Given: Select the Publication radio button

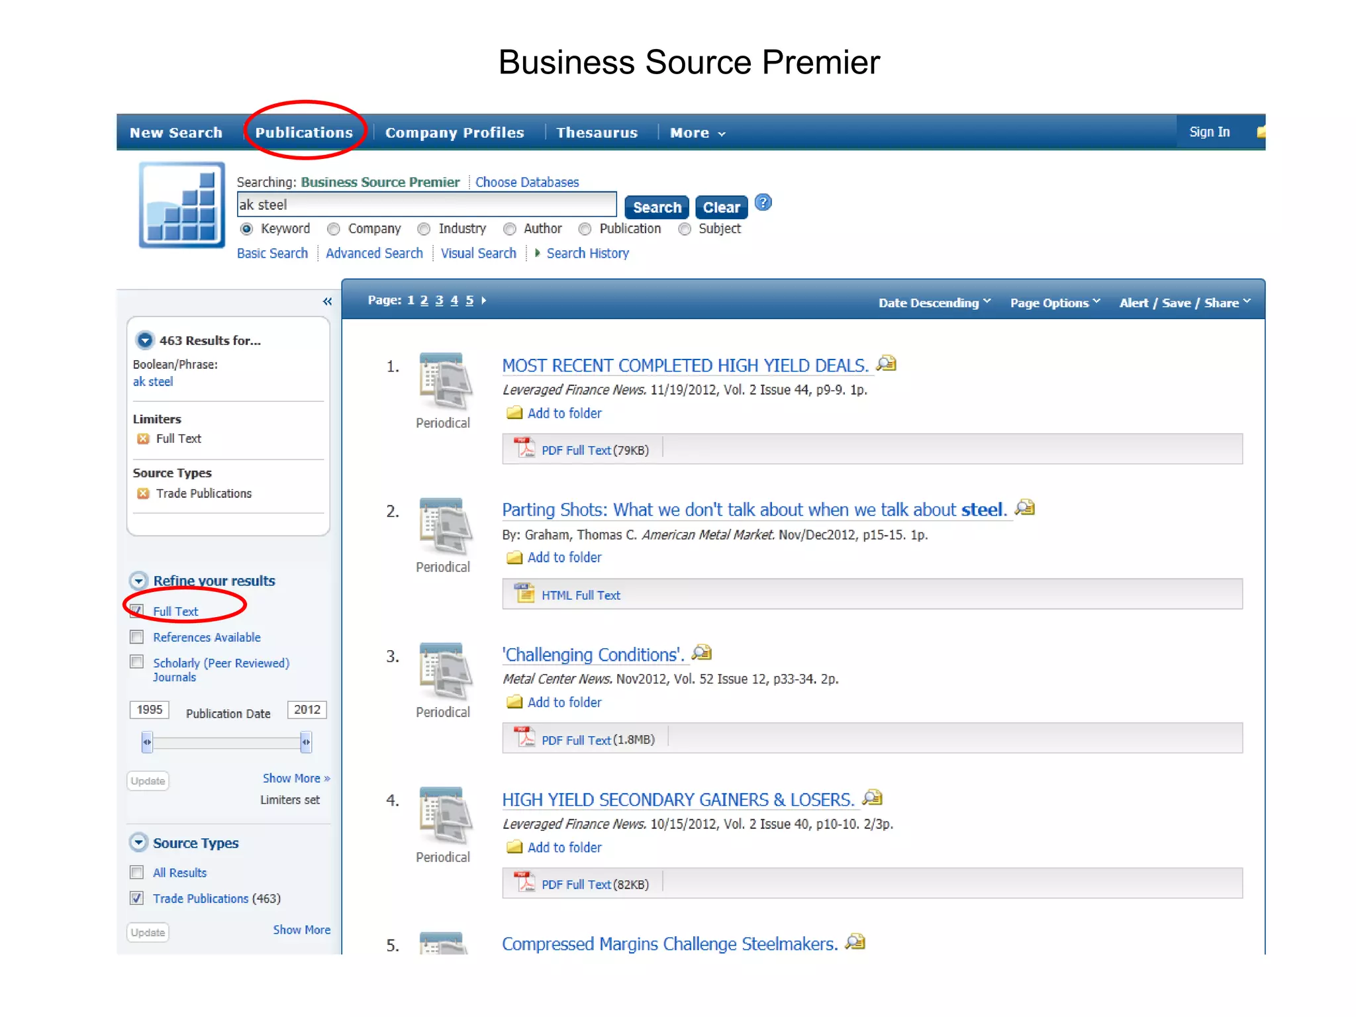Looking at the screenshot, I should (585, 229).
